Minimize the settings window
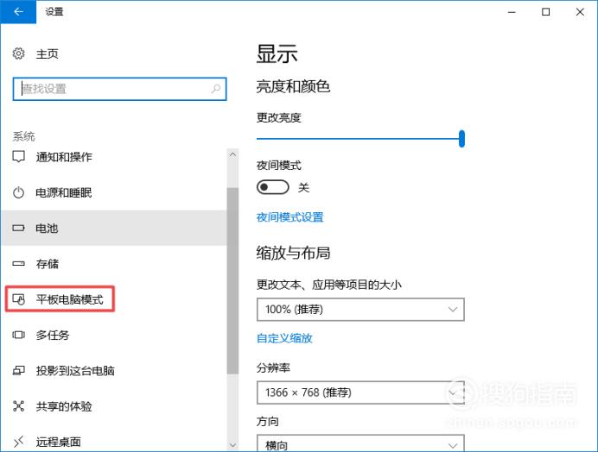This screenshot has height=452, width=598. click(x=512, y=12)
